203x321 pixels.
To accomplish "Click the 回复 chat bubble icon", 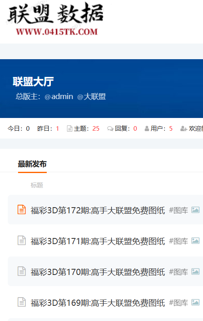I will tap(110, 129).
